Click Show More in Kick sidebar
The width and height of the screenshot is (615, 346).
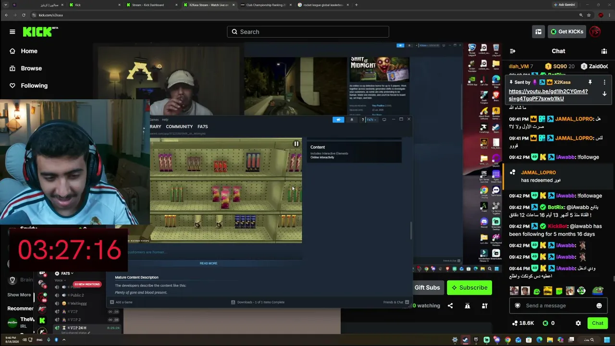pyautogui.click(x=19, y=295)
